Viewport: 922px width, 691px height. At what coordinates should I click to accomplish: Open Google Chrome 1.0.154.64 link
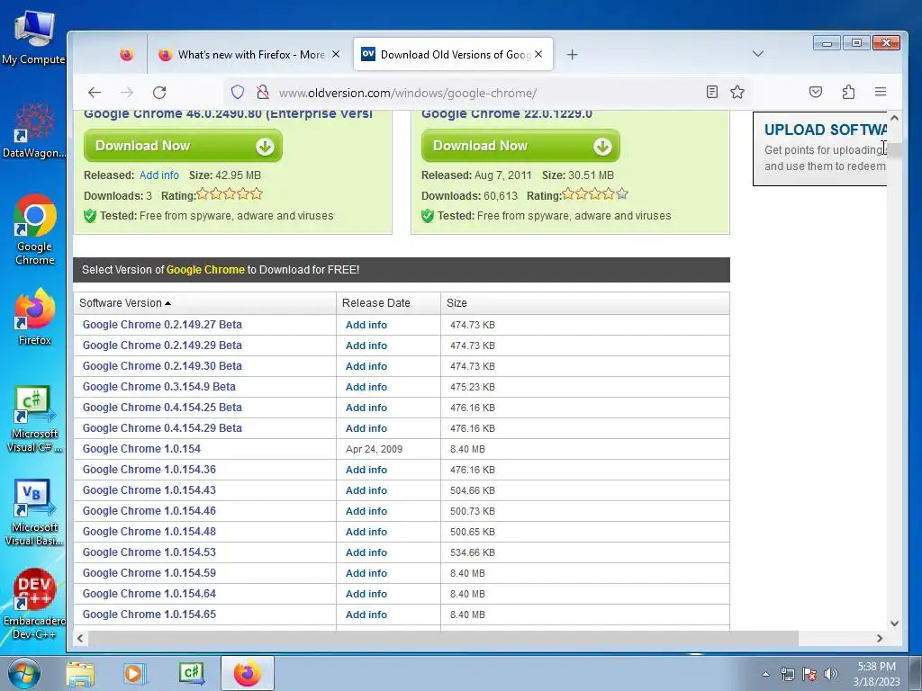click(149, 594)
